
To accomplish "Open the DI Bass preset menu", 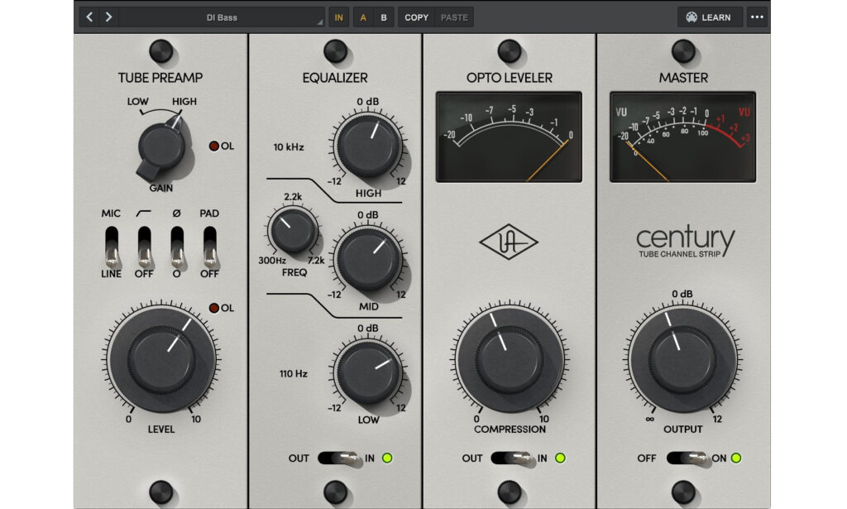I will click(223, 17).
